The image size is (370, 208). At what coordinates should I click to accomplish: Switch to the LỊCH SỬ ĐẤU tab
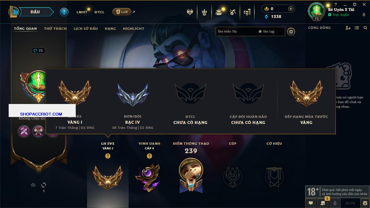86,29
